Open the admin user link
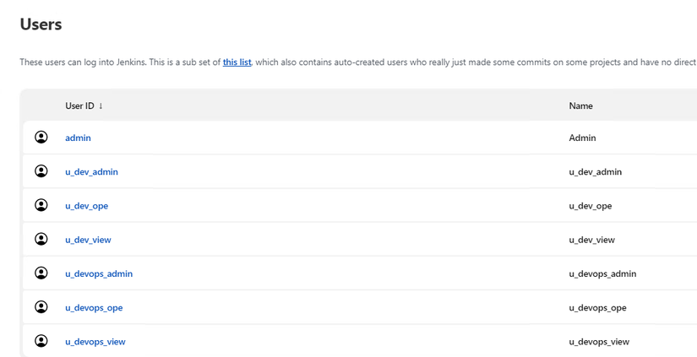 78,138
